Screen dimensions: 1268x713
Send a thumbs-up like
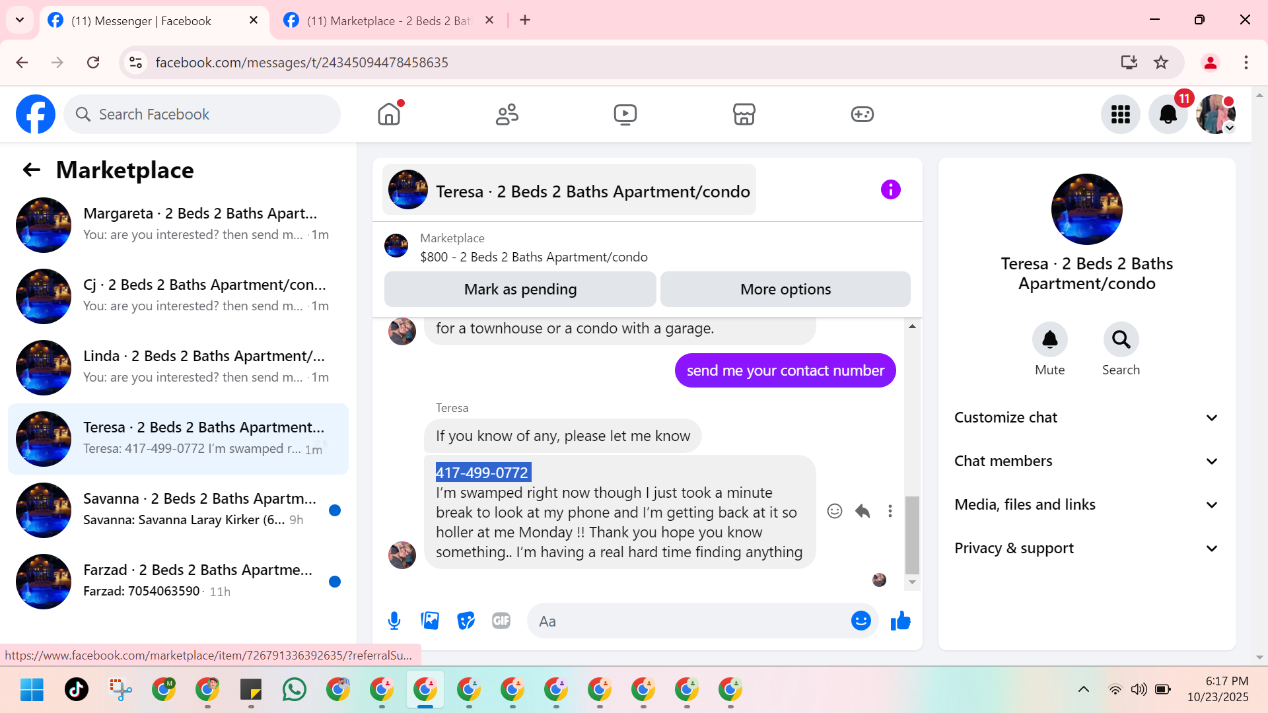tap(900, 621)
